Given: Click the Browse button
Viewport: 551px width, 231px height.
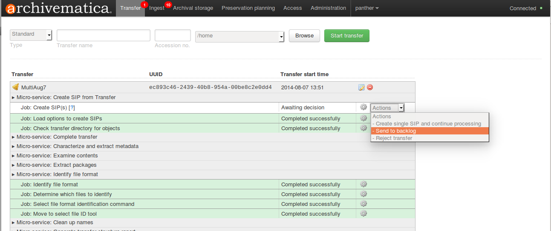Looking at the screenshot, I should tap(304, 36).
